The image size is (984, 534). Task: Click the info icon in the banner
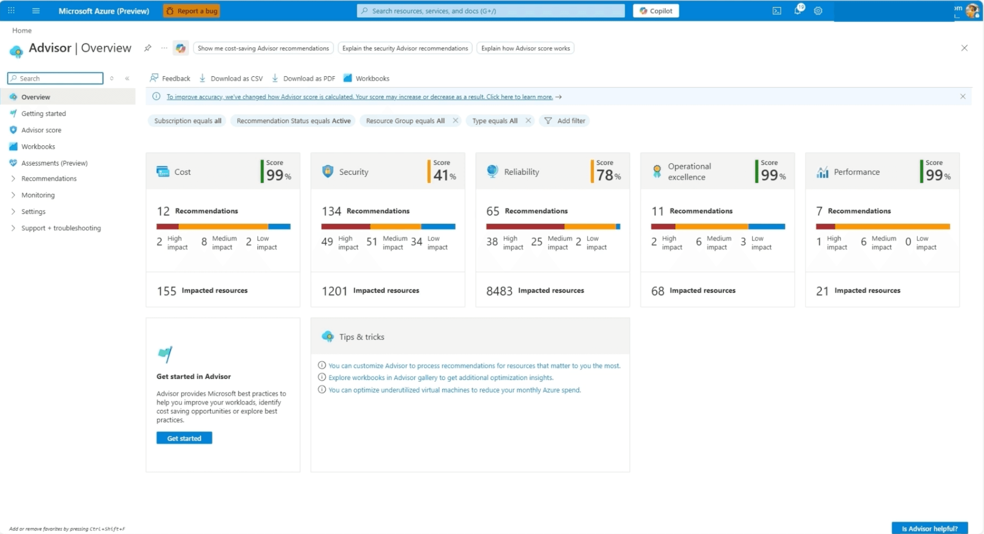(156, 96)
